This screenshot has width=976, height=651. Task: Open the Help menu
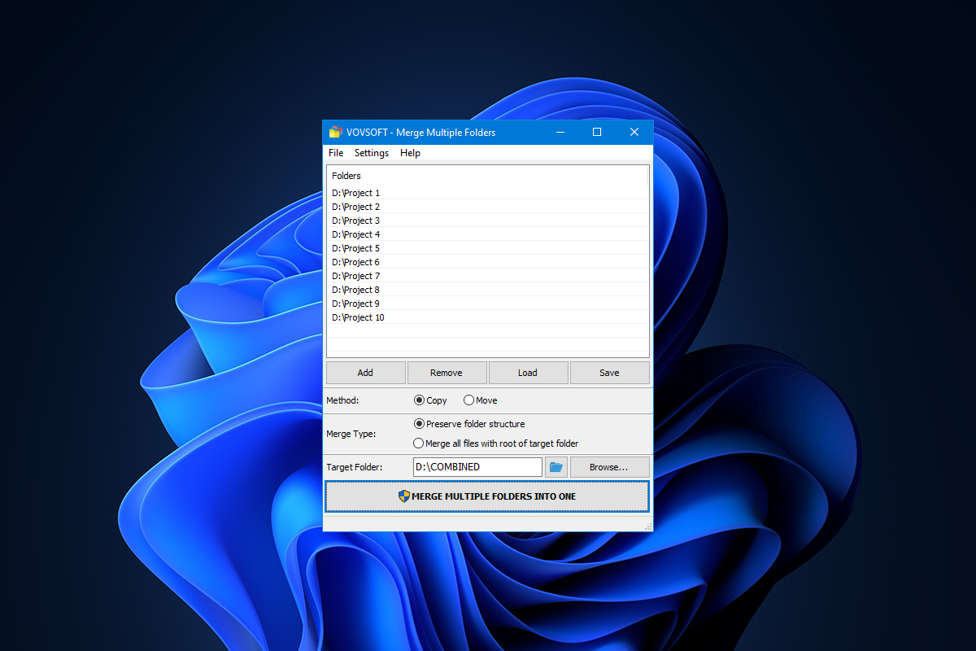click(410, 153)
